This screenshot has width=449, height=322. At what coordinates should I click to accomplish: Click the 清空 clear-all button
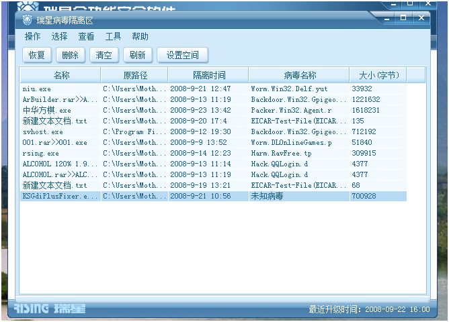coord(104,55)
